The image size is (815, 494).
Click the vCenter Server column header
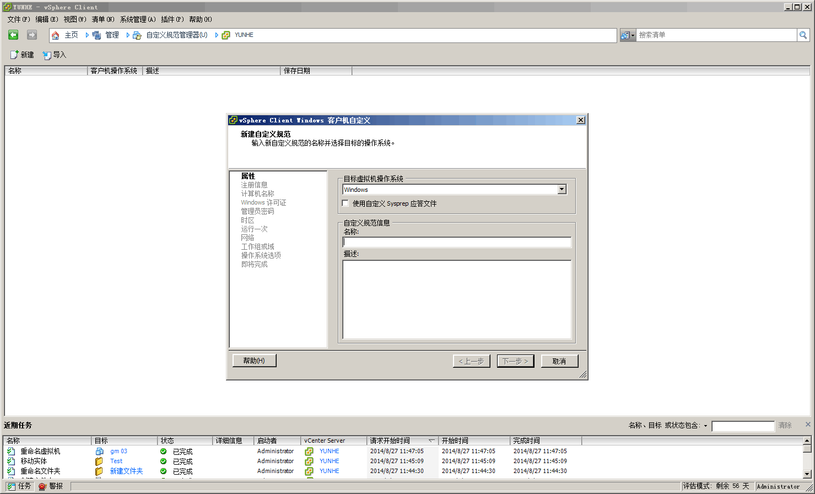pos(334,441)
